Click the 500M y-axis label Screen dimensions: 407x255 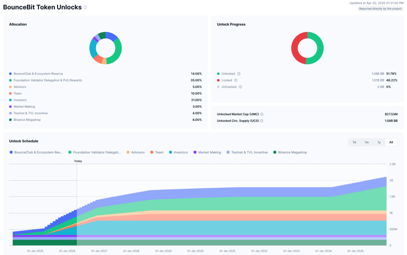click(393, 229)
